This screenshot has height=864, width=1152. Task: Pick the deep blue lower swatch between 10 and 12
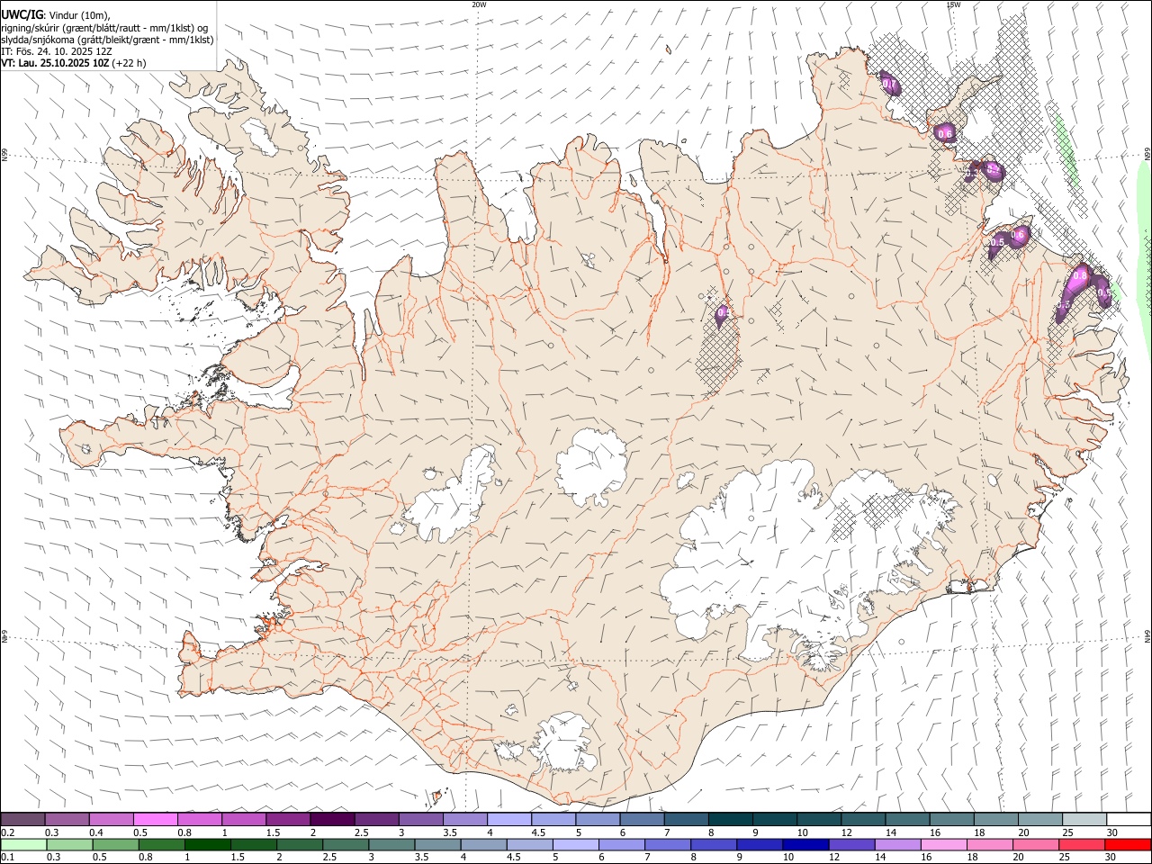click(805, 844)
